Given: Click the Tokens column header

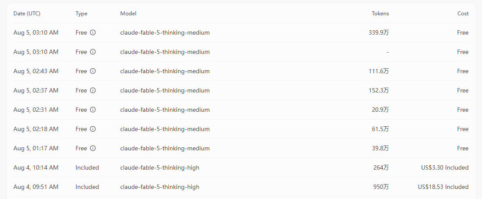Looking at the screenshot, I should coord(380,14).
